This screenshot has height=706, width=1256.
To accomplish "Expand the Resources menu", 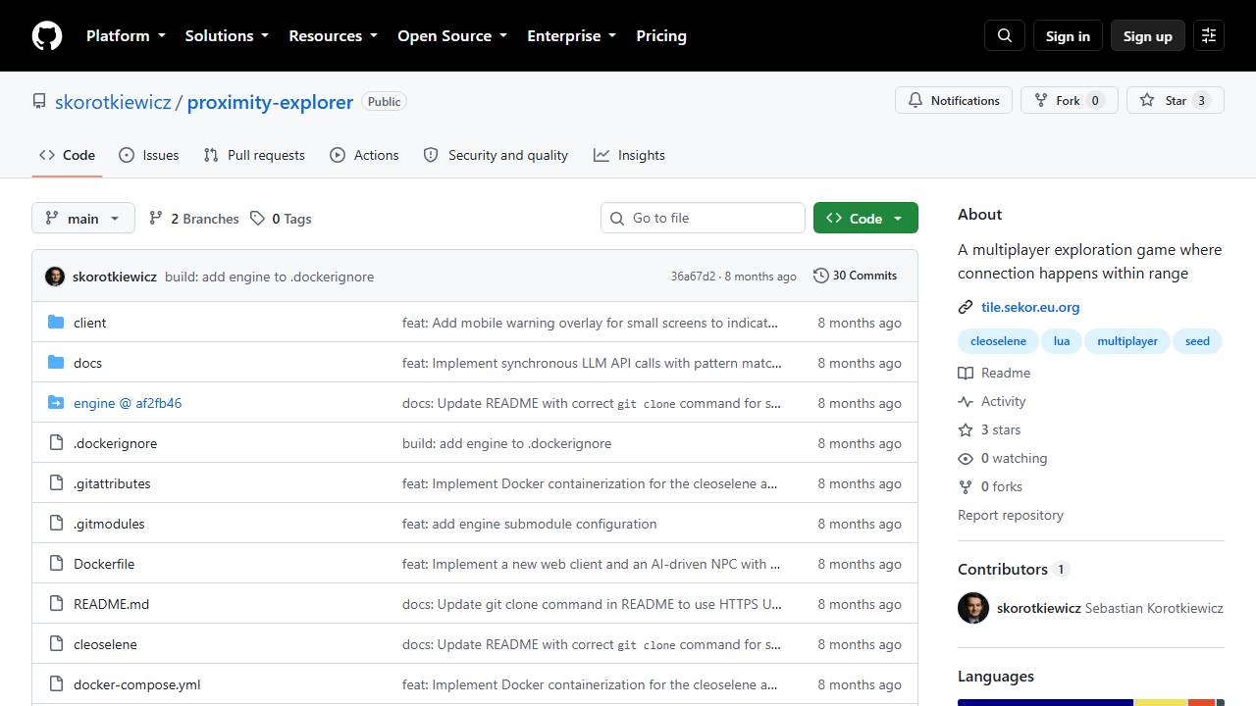I will 333,35.
